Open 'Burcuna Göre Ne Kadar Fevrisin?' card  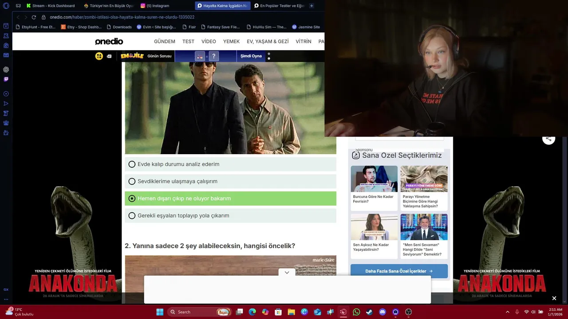[x=374, y=188]
